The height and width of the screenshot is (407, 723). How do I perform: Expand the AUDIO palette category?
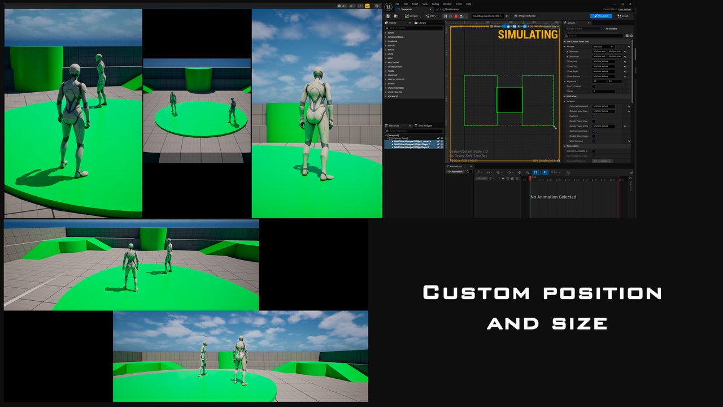(x=385, y=33)
